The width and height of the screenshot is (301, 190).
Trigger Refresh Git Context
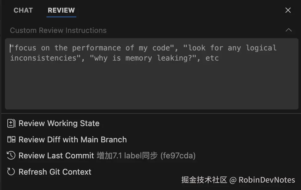[x=55, y=172]
